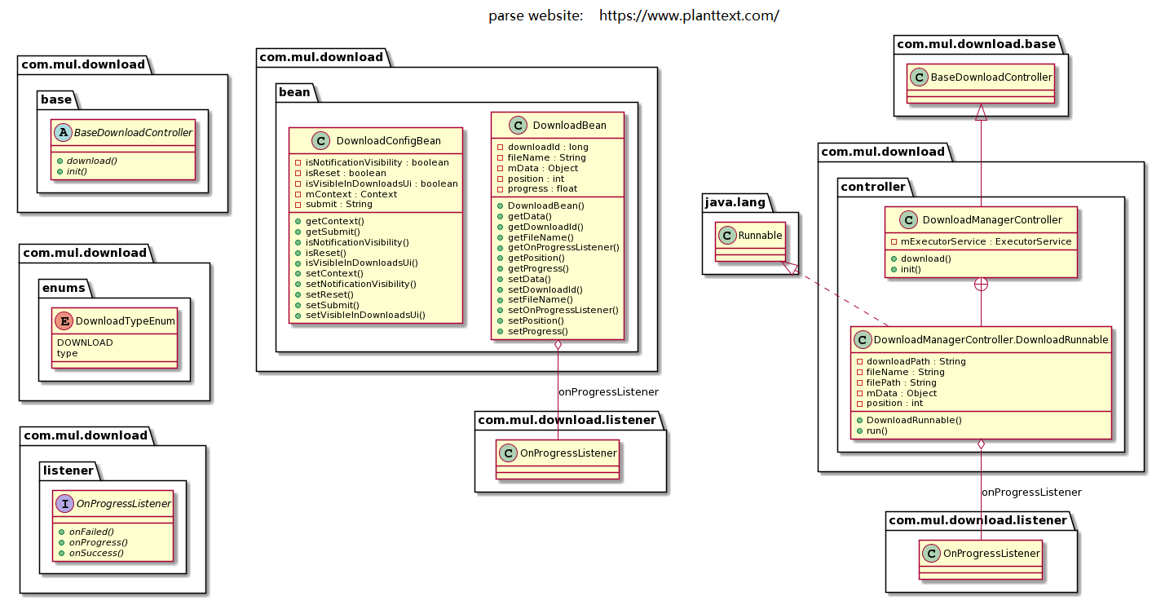
Task: Click private marker beside downloadPath : String
Action: (x=859, y=361)
